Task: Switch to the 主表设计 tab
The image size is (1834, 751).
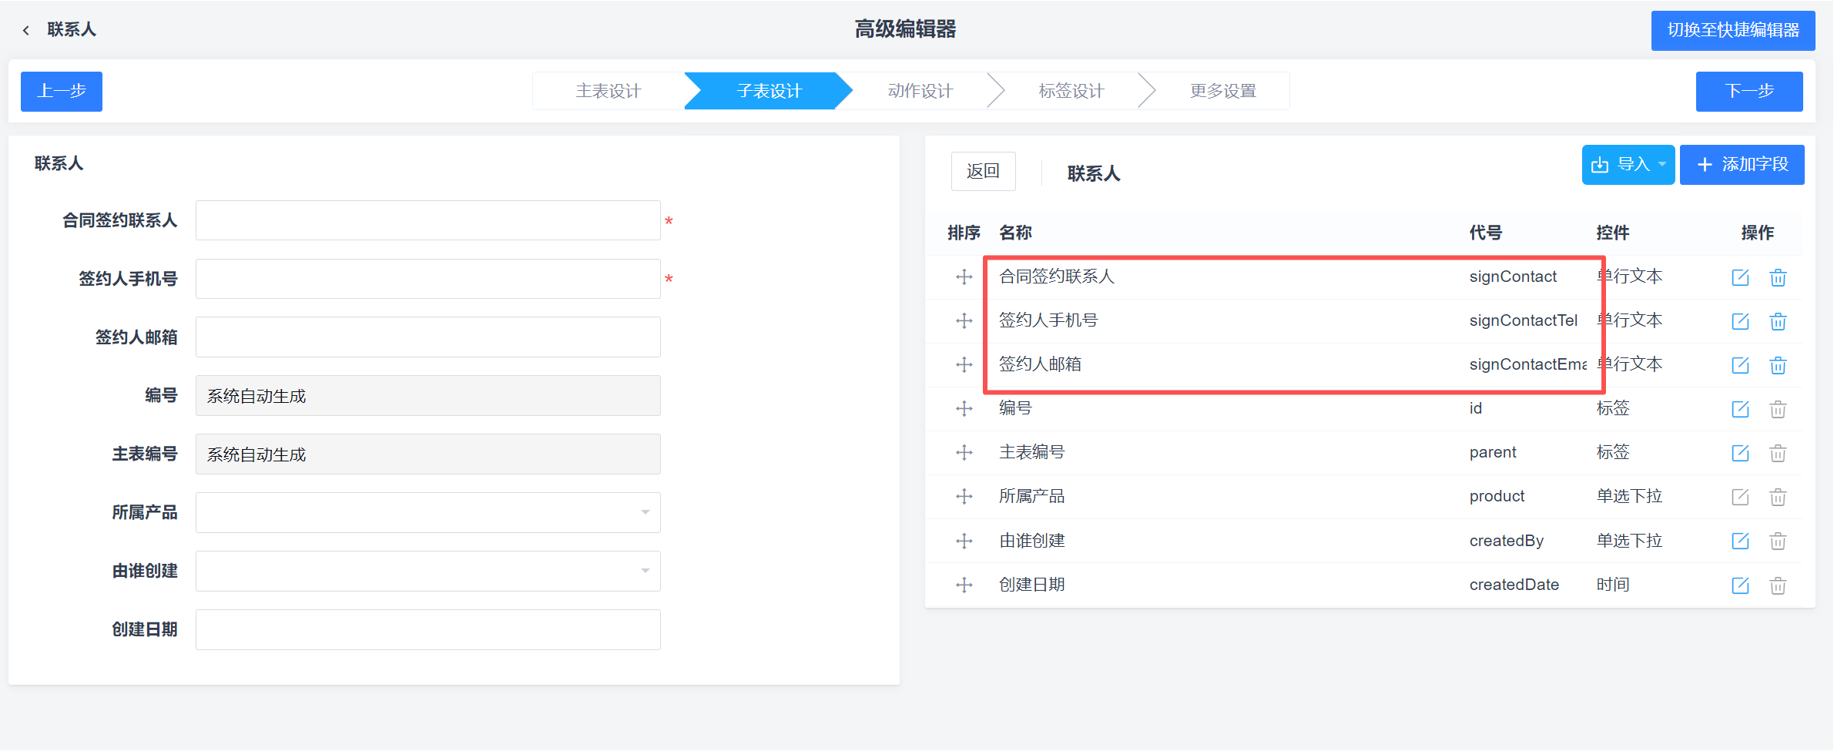Action: pos(608,90)
